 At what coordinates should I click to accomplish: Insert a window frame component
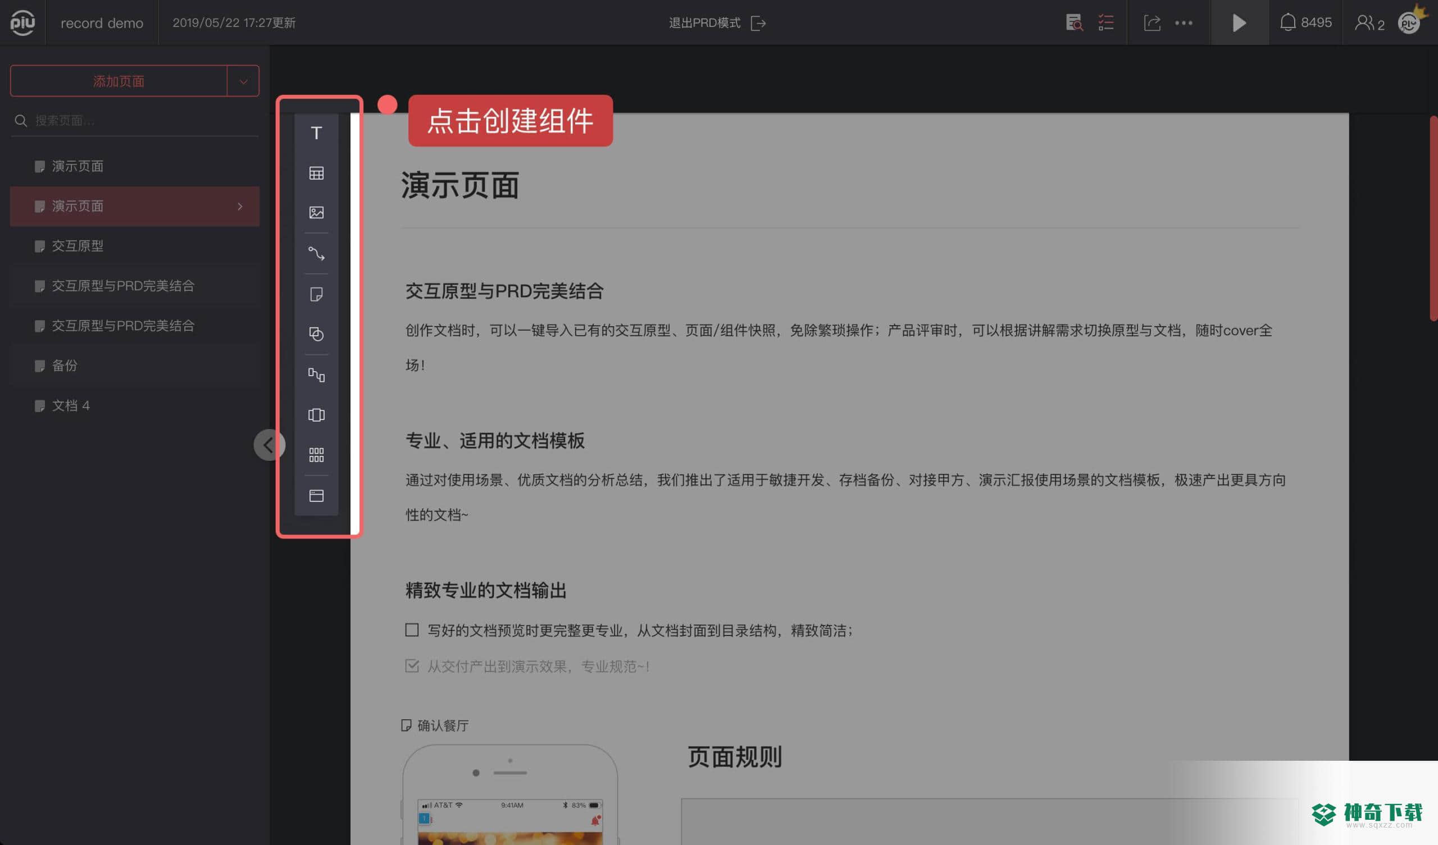(x=316, y=495)
